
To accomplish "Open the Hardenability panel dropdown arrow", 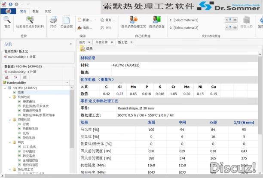I will [67, 83].
